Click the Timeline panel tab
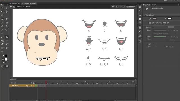The image size is (180, 101). tap(13, 79)
